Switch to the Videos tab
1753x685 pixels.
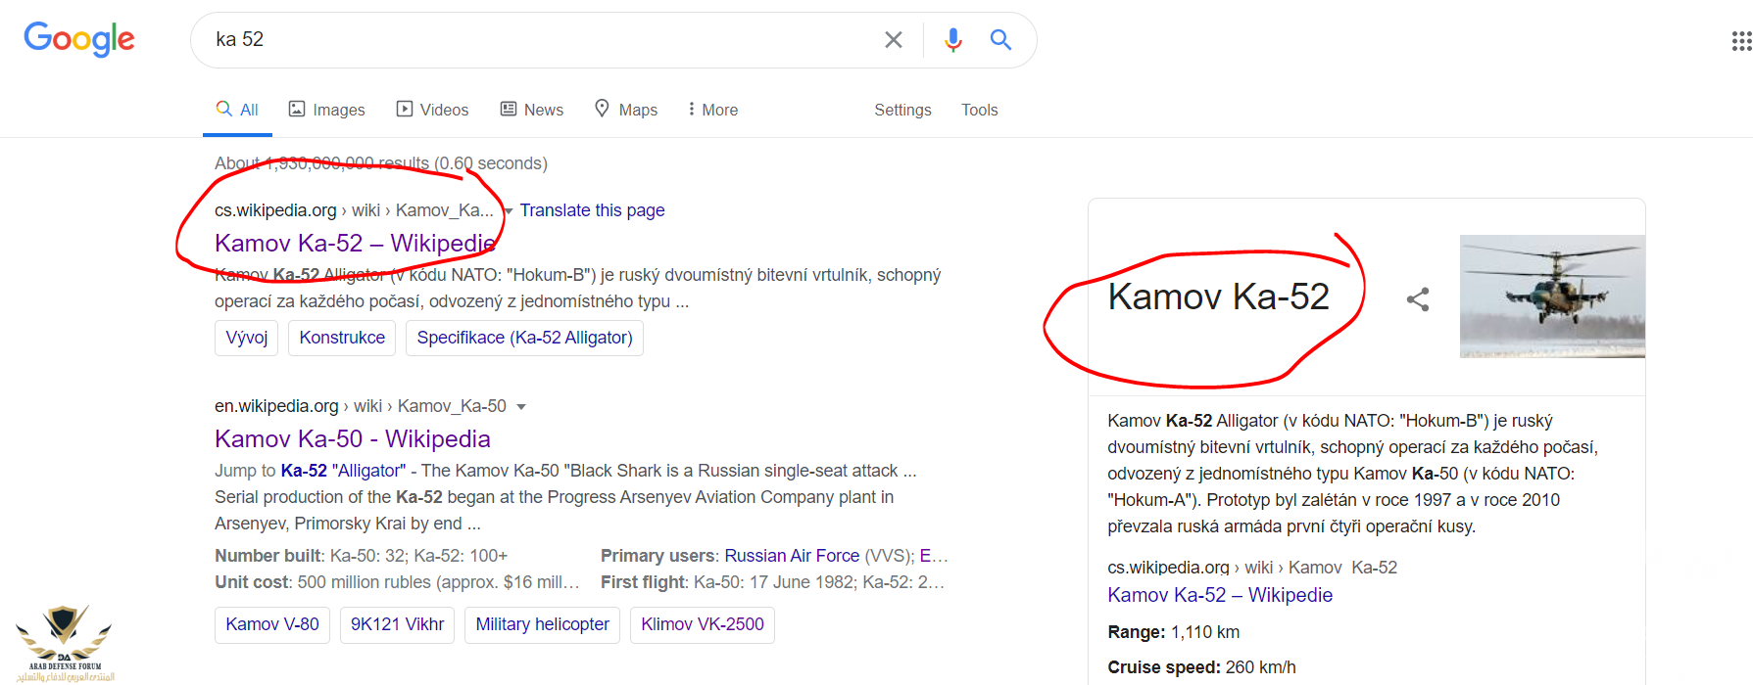(432, 110)
